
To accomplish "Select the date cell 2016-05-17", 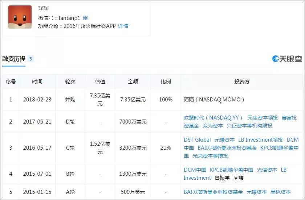I will (37, 148).
